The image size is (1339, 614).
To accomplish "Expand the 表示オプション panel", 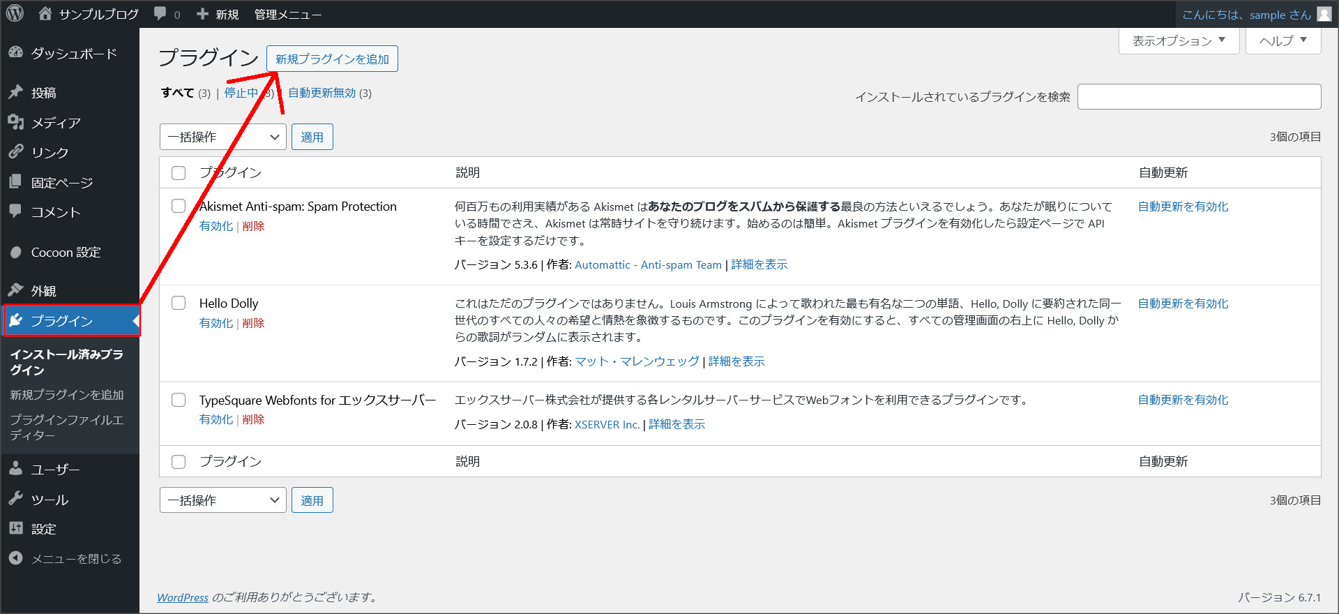I will coord(1179,41).
